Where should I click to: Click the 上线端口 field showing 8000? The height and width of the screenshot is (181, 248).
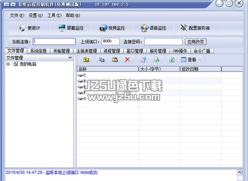[110, 42]
